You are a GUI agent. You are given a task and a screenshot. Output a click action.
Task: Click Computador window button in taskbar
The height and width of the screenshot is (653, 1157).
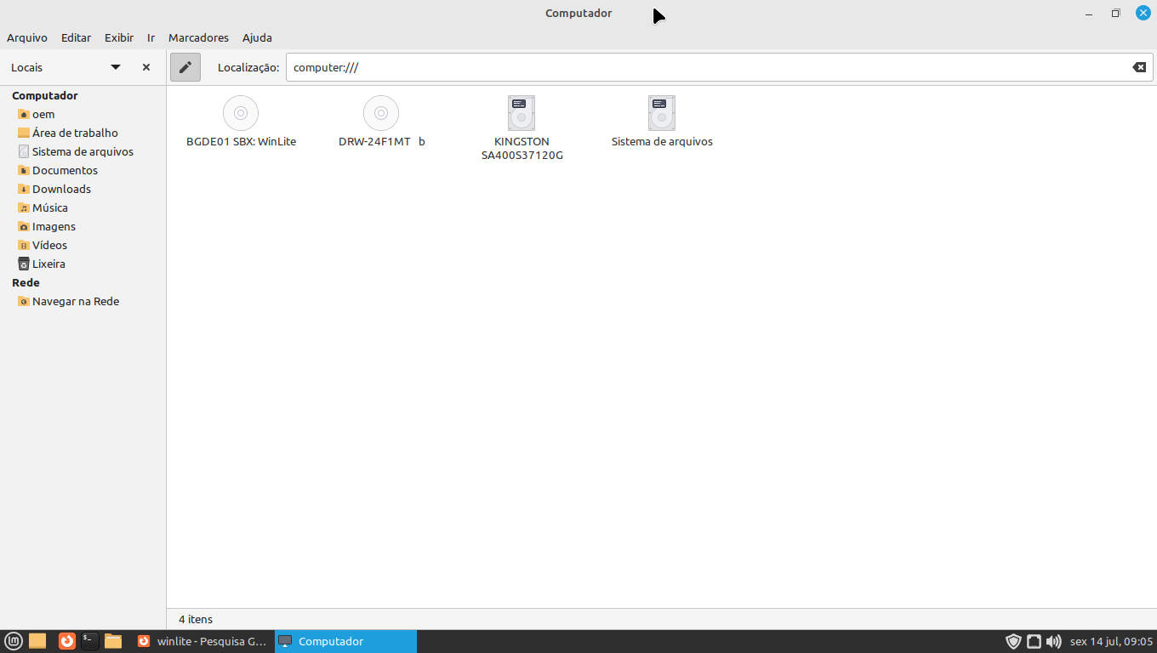[345, 641]
